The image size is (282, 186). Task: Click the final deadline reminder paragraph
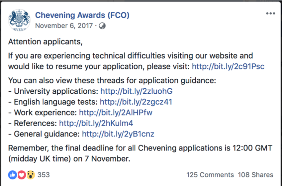pos(140,153)
